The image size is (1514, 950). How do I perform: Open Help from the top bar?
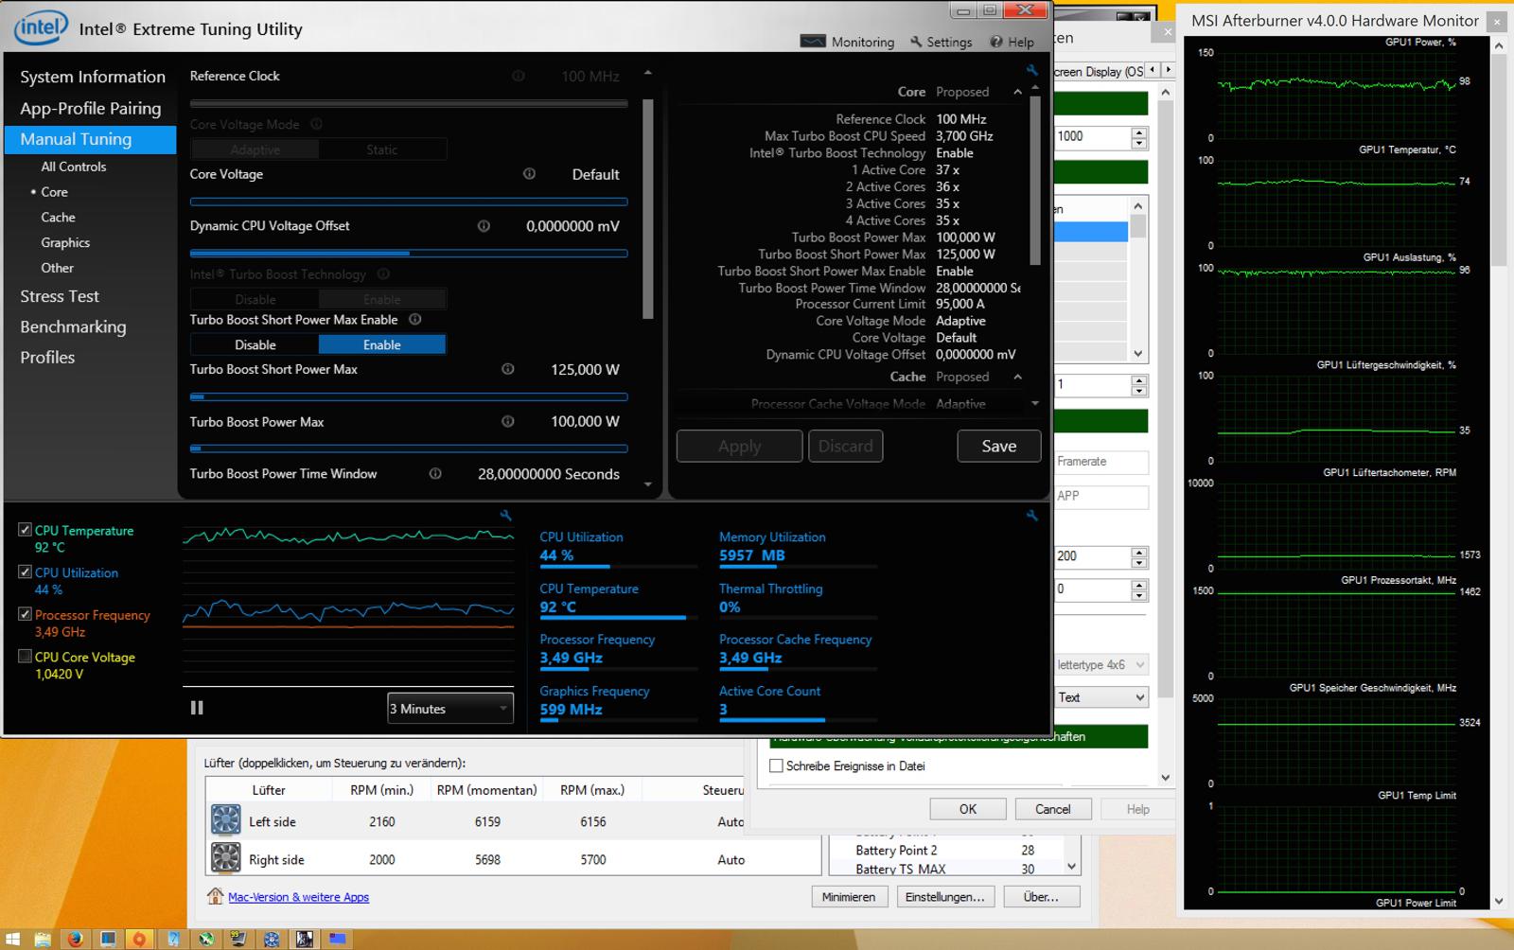click(1012, 42)
